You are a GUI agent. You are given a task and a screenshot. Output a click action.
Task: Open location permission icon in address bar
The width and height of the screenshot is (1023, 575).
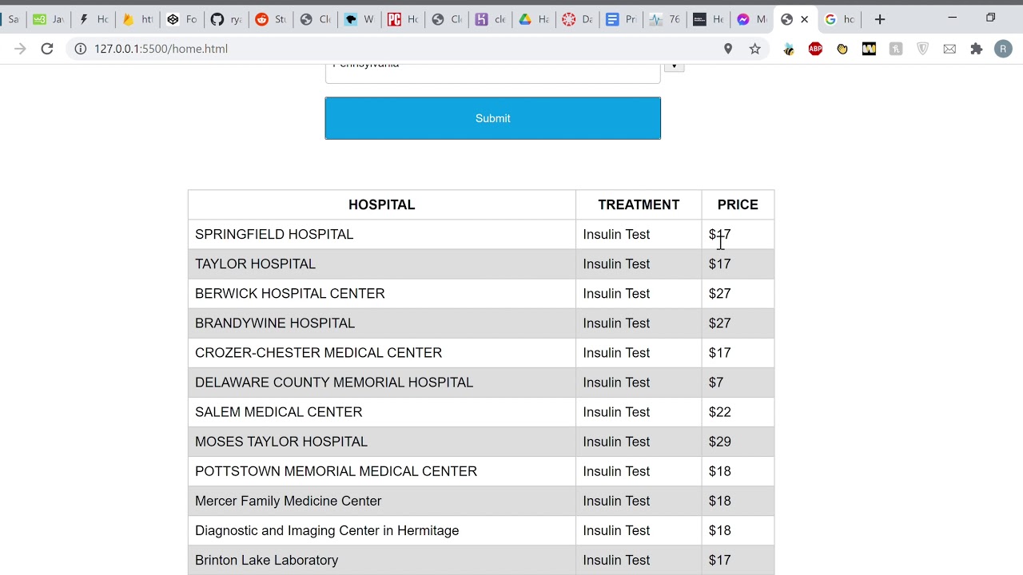pyautogui.click(x=728, y=49)
